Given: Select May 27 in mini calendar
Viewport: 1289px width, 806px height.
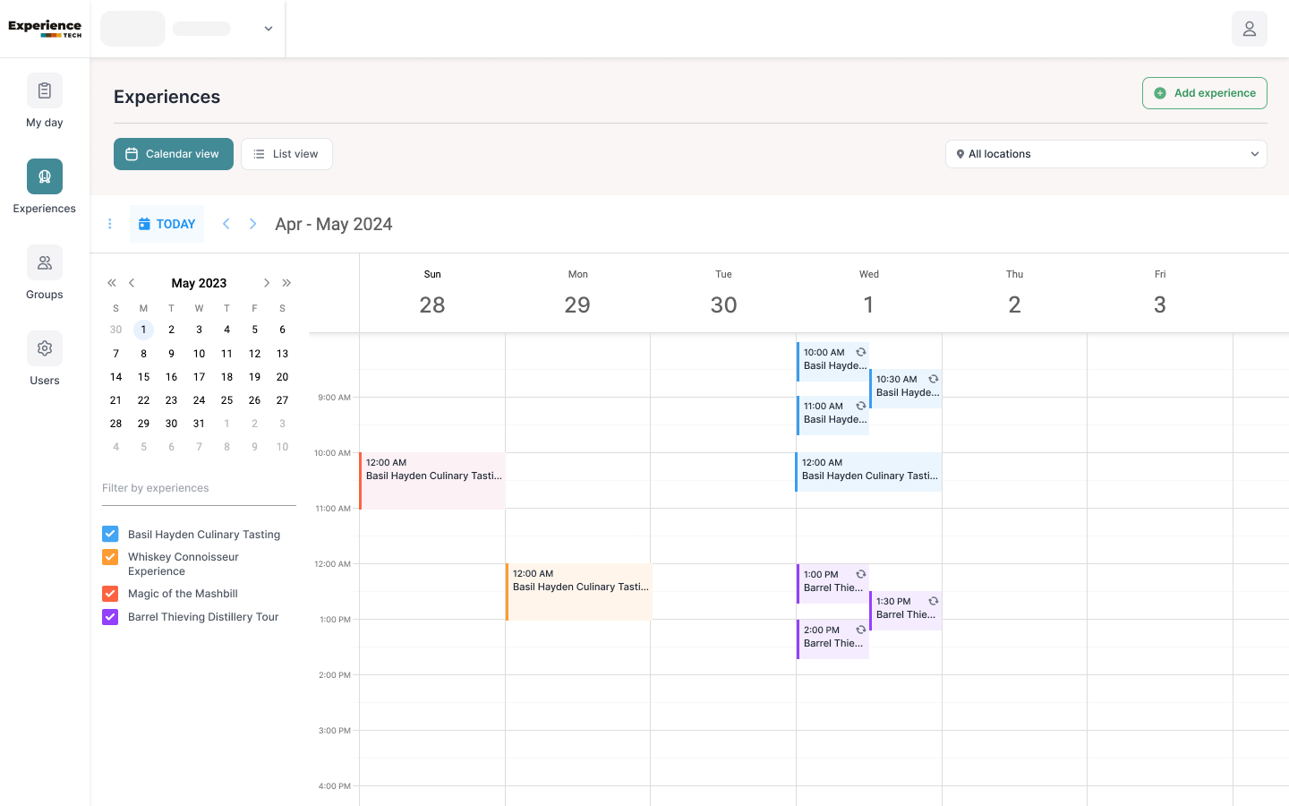Looking at the screenshot, I should 282,400.
